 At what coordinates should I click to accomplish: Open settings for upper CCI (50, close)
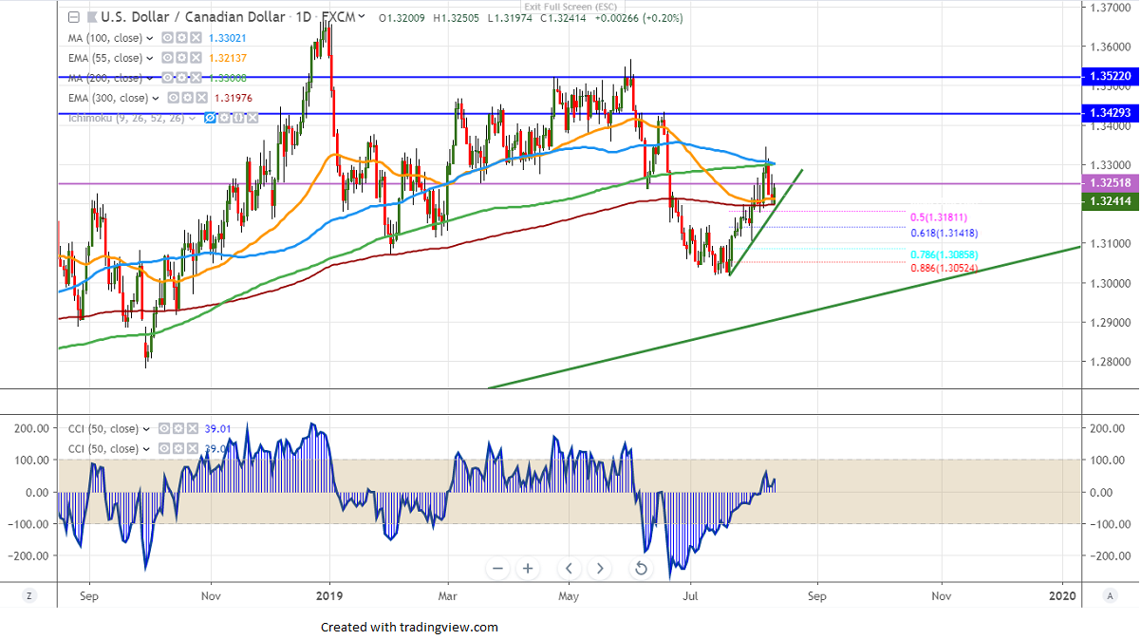click(178, 428)
